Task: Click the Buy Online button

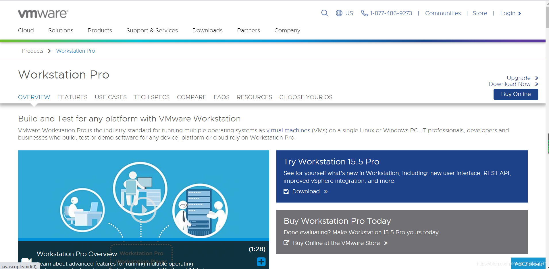Action: pyautogui.click(x=516, y=94)
